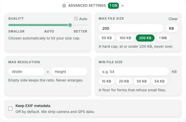The height and width of the screenshot is (122, 186).
Task: Collapse Advanced Settings with the chevron
Action: click(x=122, y=6)
